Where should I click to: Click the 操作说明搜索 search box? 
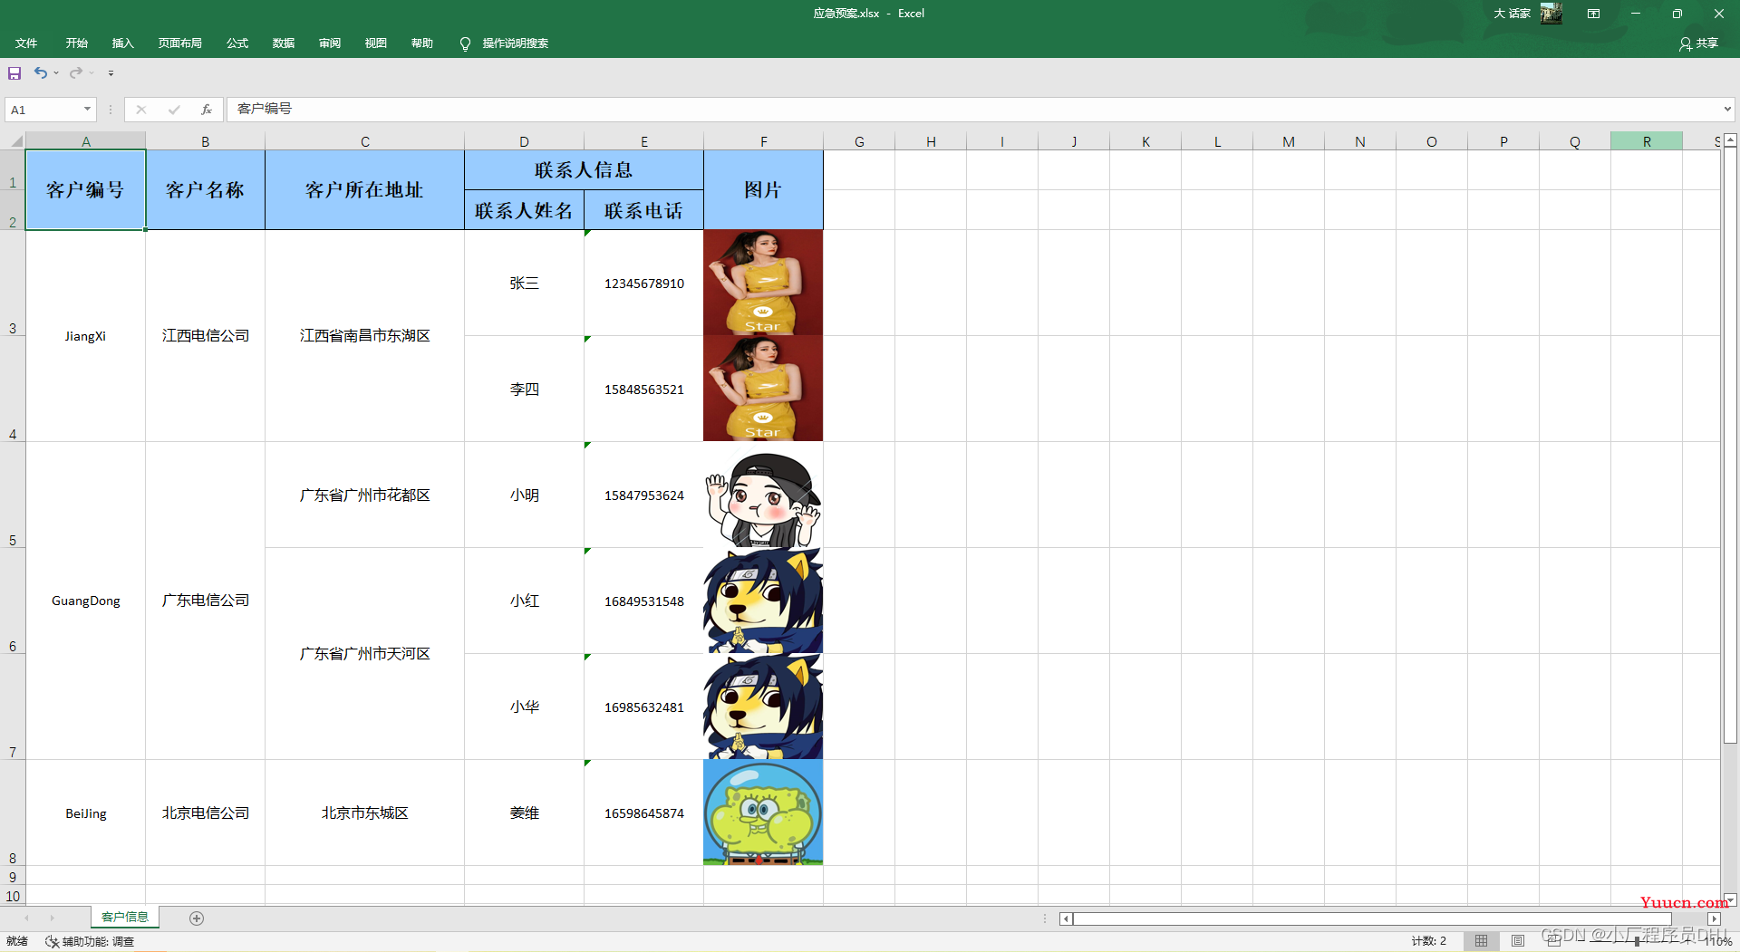pyautogui.click(x=515, y=43)
